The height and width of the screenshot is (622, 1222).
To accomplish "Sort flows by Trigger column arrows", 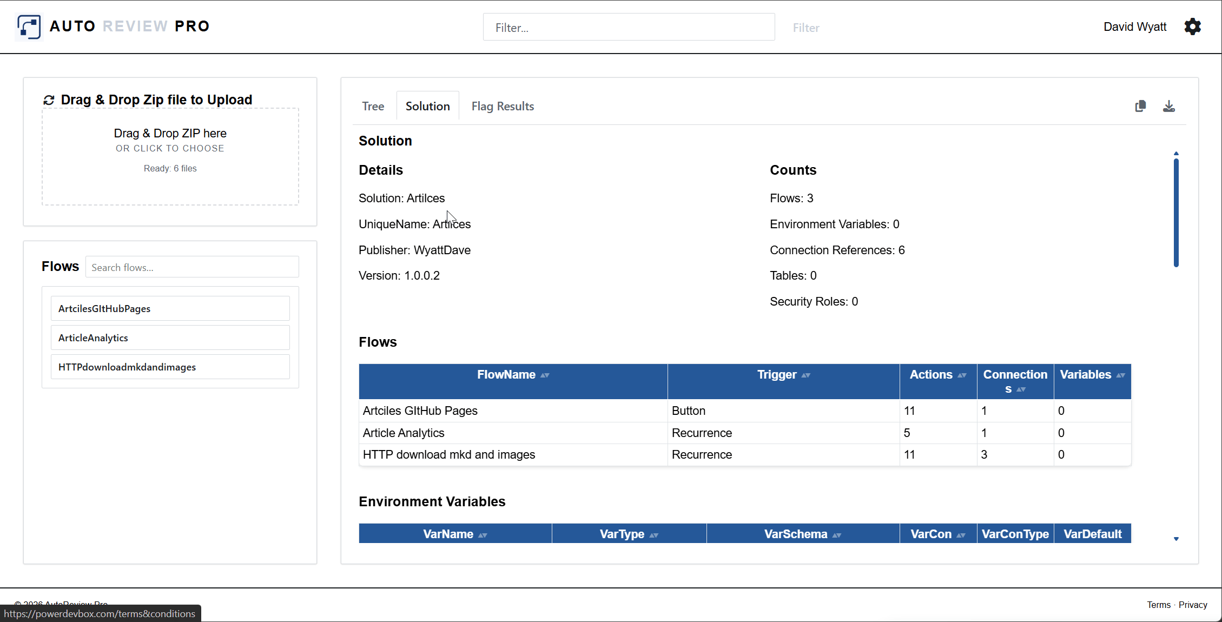I will [x=805, y=375].
